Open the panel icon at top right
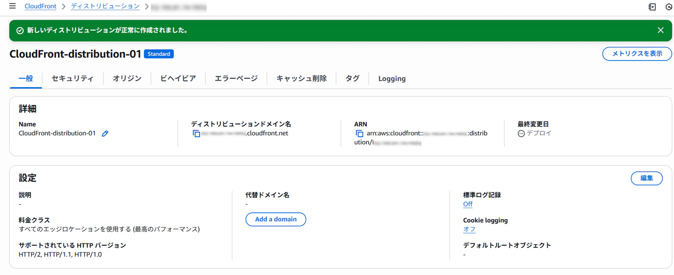The height and width of the screenshot is (275, 674). (x=652, y=7)
